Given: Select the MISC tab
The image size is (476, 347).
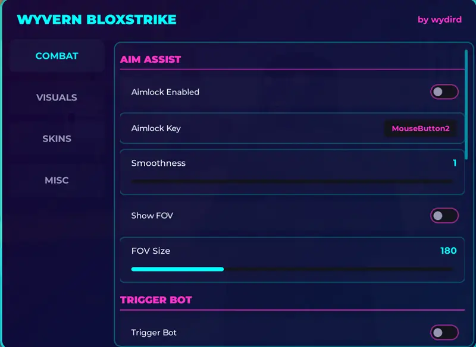Looking at the screenshot, I should click(x=57, y=180).
